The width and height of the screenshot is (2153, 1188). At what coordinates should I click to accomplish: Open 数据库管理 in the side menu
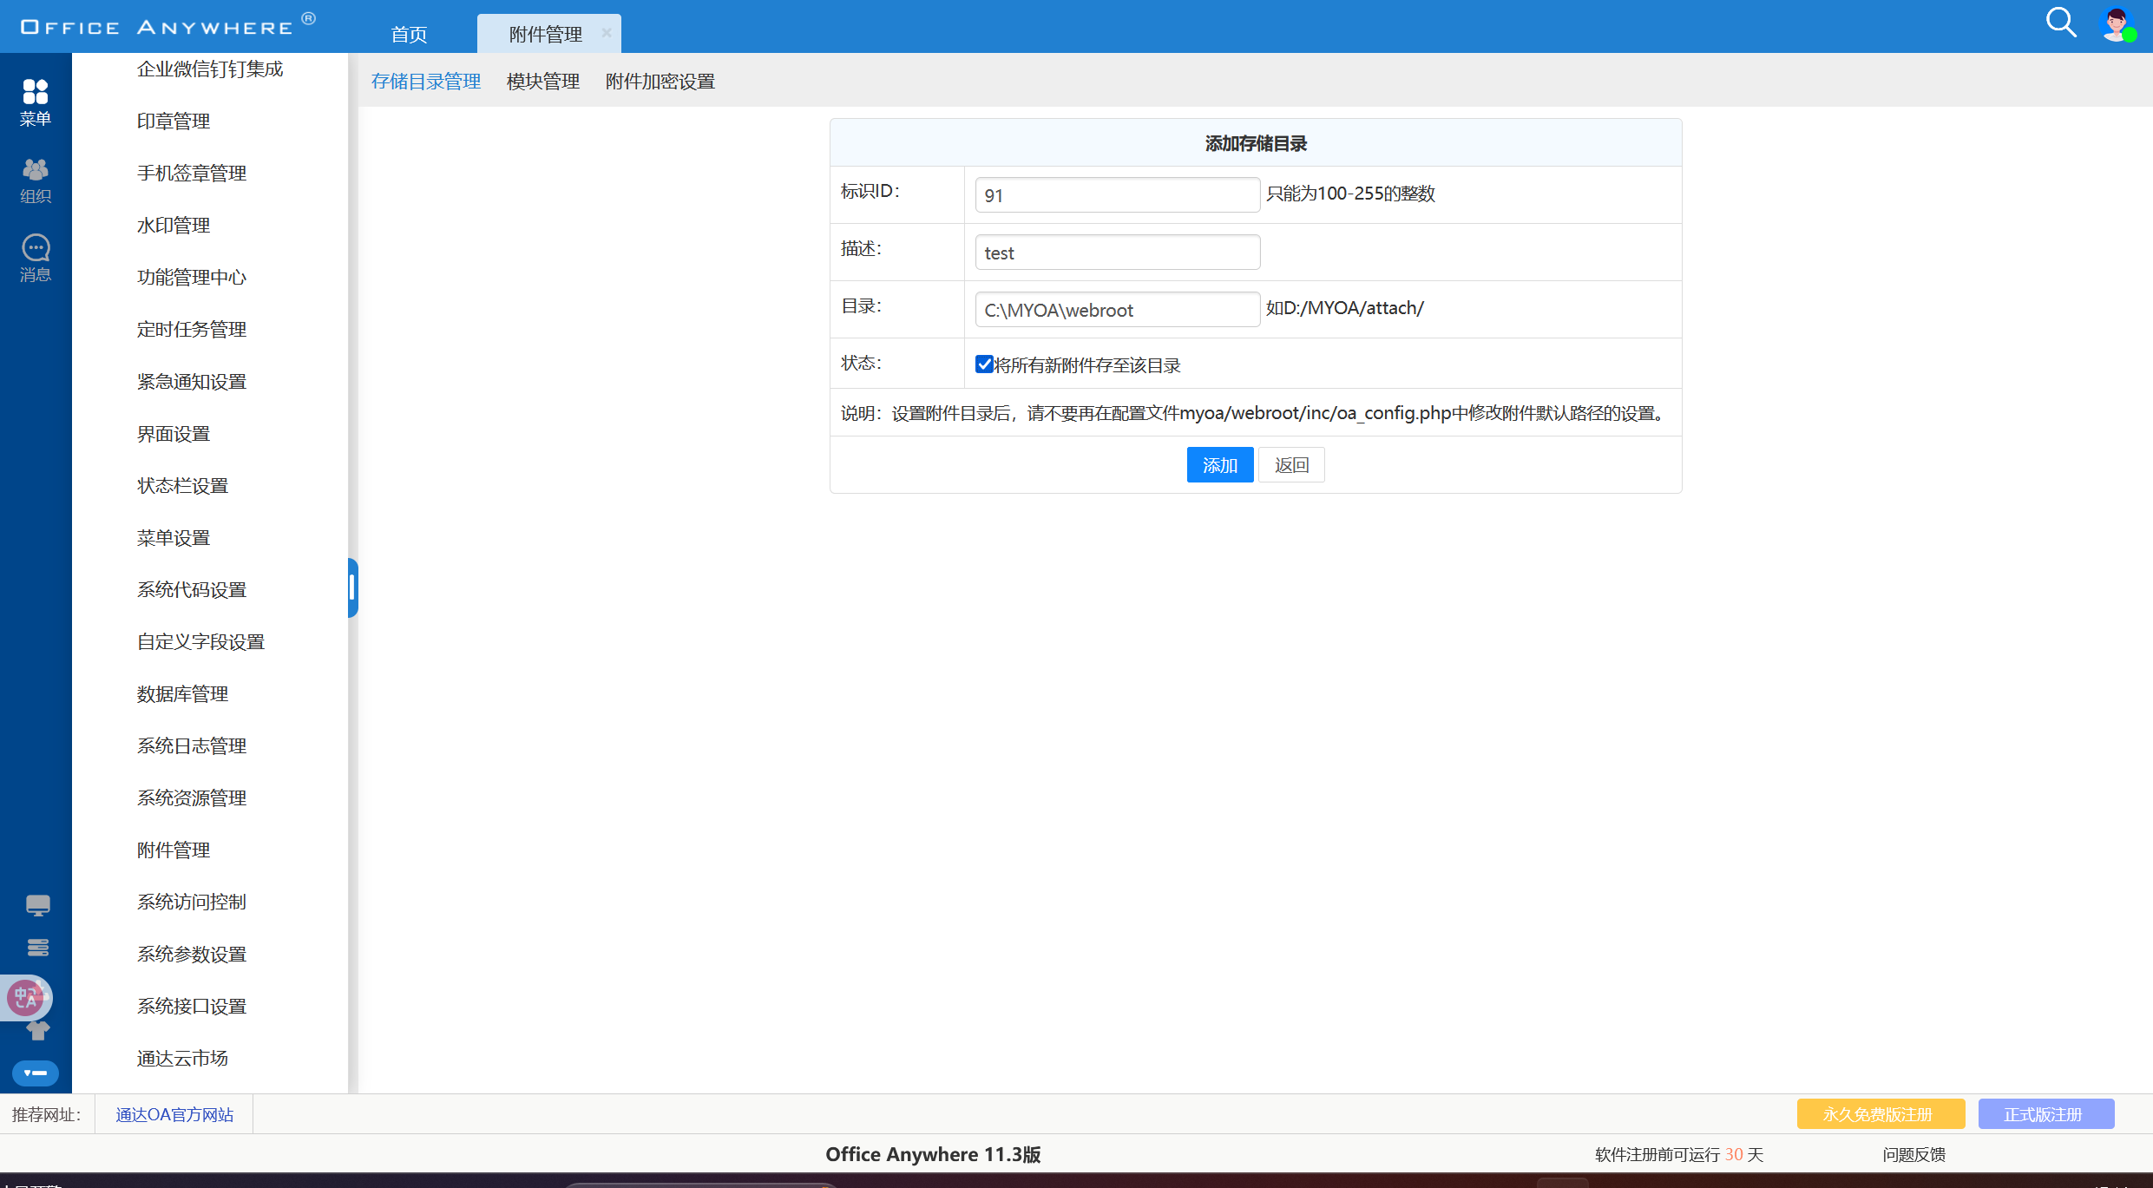tap(182, 694)
